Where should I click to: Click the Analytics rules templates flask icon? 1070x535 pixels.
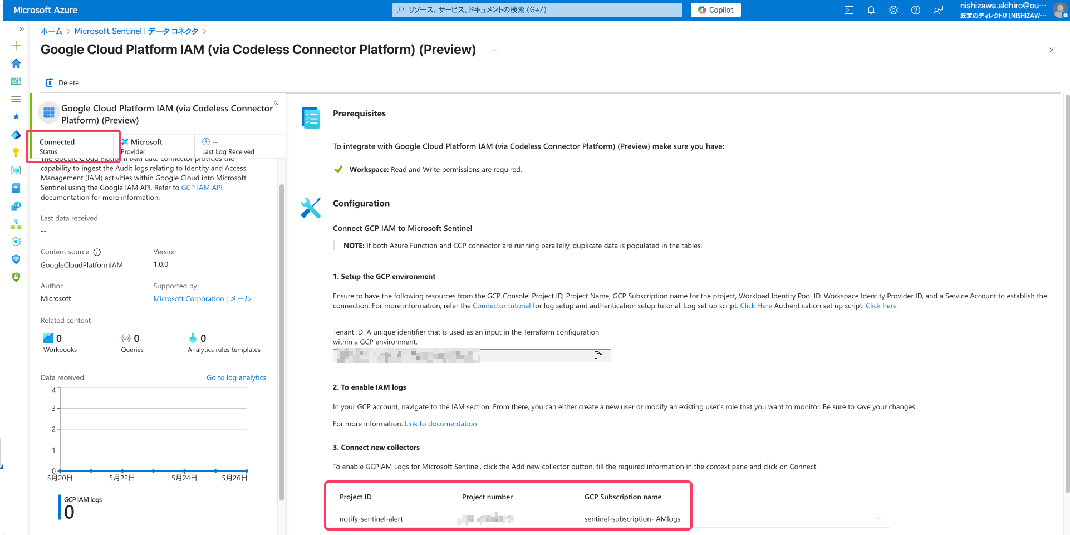click(x=193, y=338)
